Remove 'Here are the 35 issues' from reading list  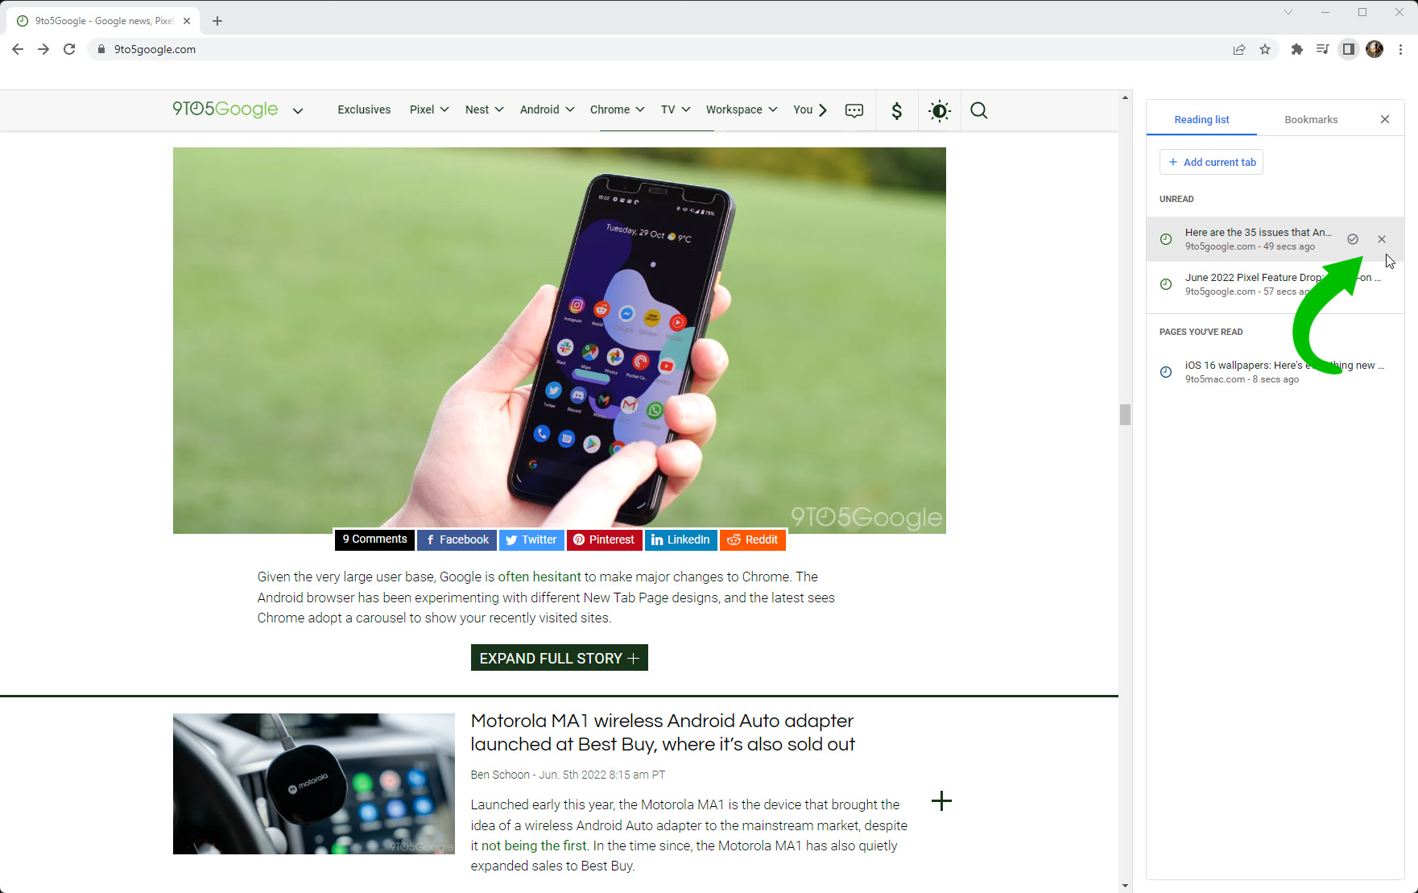coord(1382,238)
